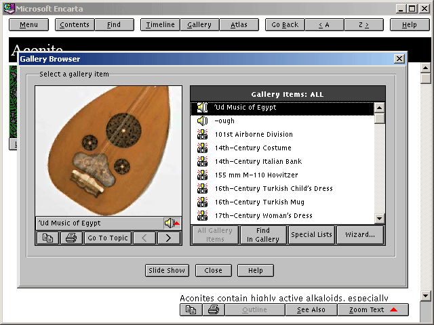This screenshot has width=434, height=325.
Task: Select '155 mm M-110 Howitzer' list item
Action: (282, 175)
